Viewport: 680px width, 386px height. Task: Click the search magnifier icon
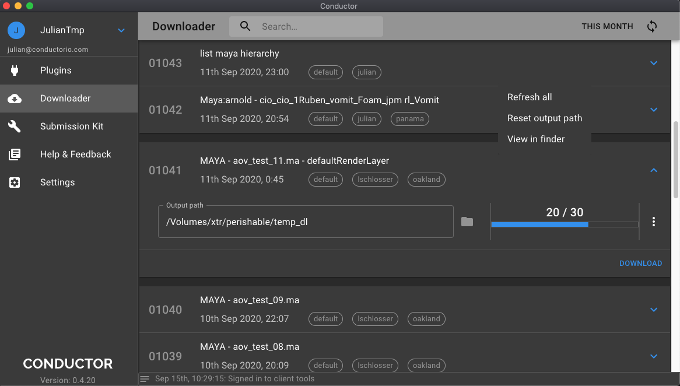pyautogui.click(x=245, y=26)
